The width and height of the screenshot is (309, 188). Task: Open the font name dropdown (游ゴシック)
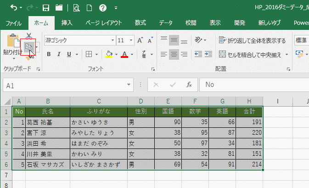(x=112, y=40)
